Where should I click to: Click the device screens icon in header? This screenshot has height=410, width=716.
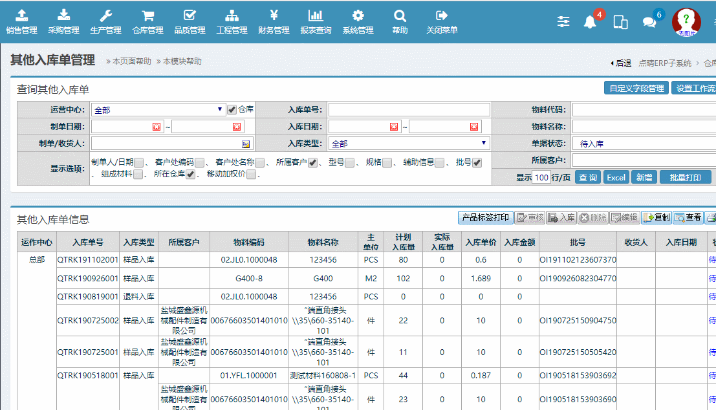pos(620,22)
